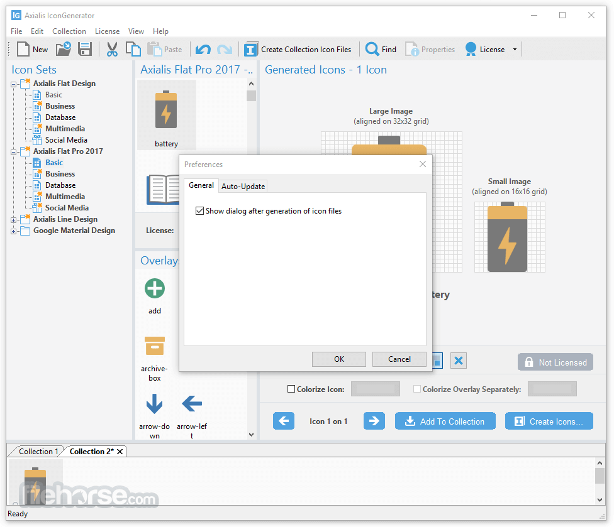
Task: Redo with the faded forward arrow
Action: (225, 50)
